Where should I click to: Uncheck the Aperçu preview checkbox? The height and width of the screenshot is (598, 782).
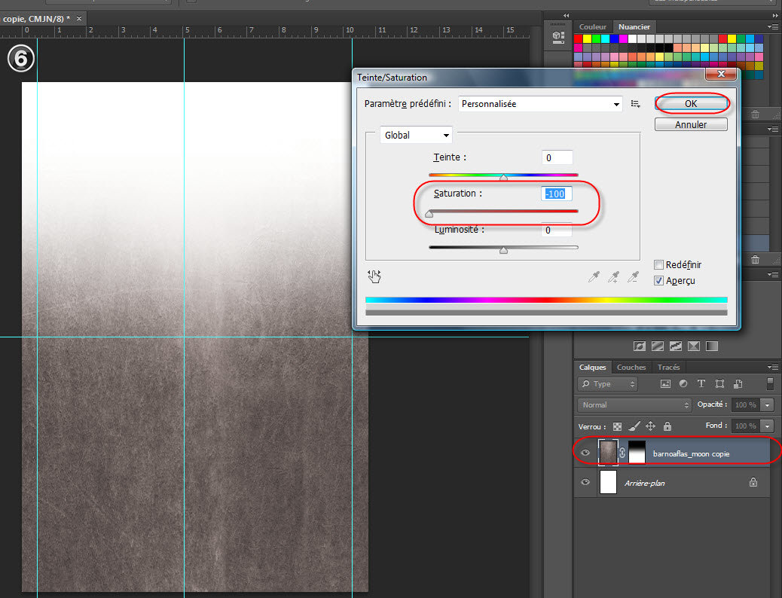coord(659,280)
